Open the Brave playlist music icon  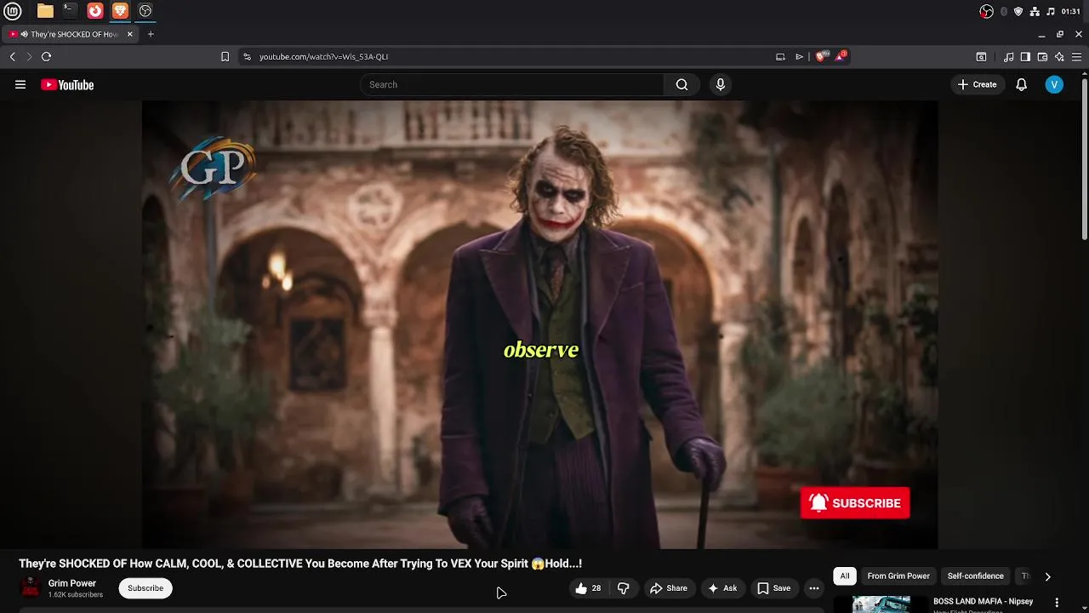pyautogui.click(x=1008, y=57)
